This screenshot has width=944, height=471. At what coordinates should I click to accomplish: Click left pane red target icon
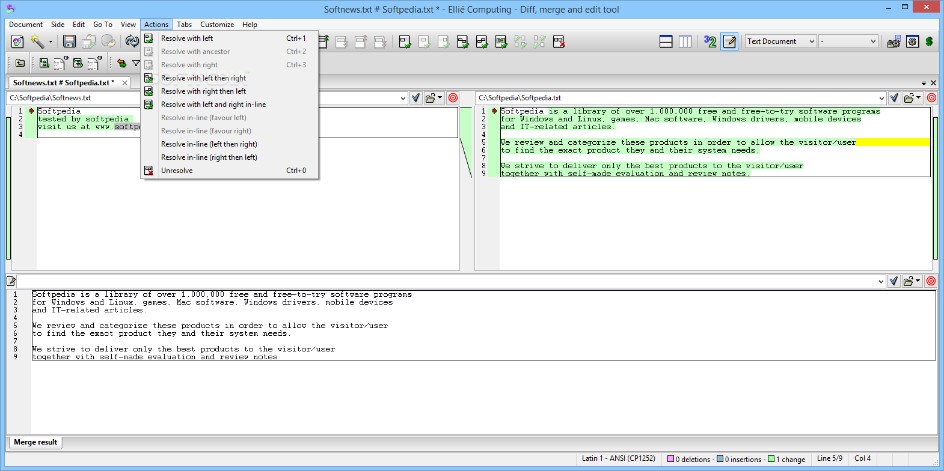coord(453,98)
